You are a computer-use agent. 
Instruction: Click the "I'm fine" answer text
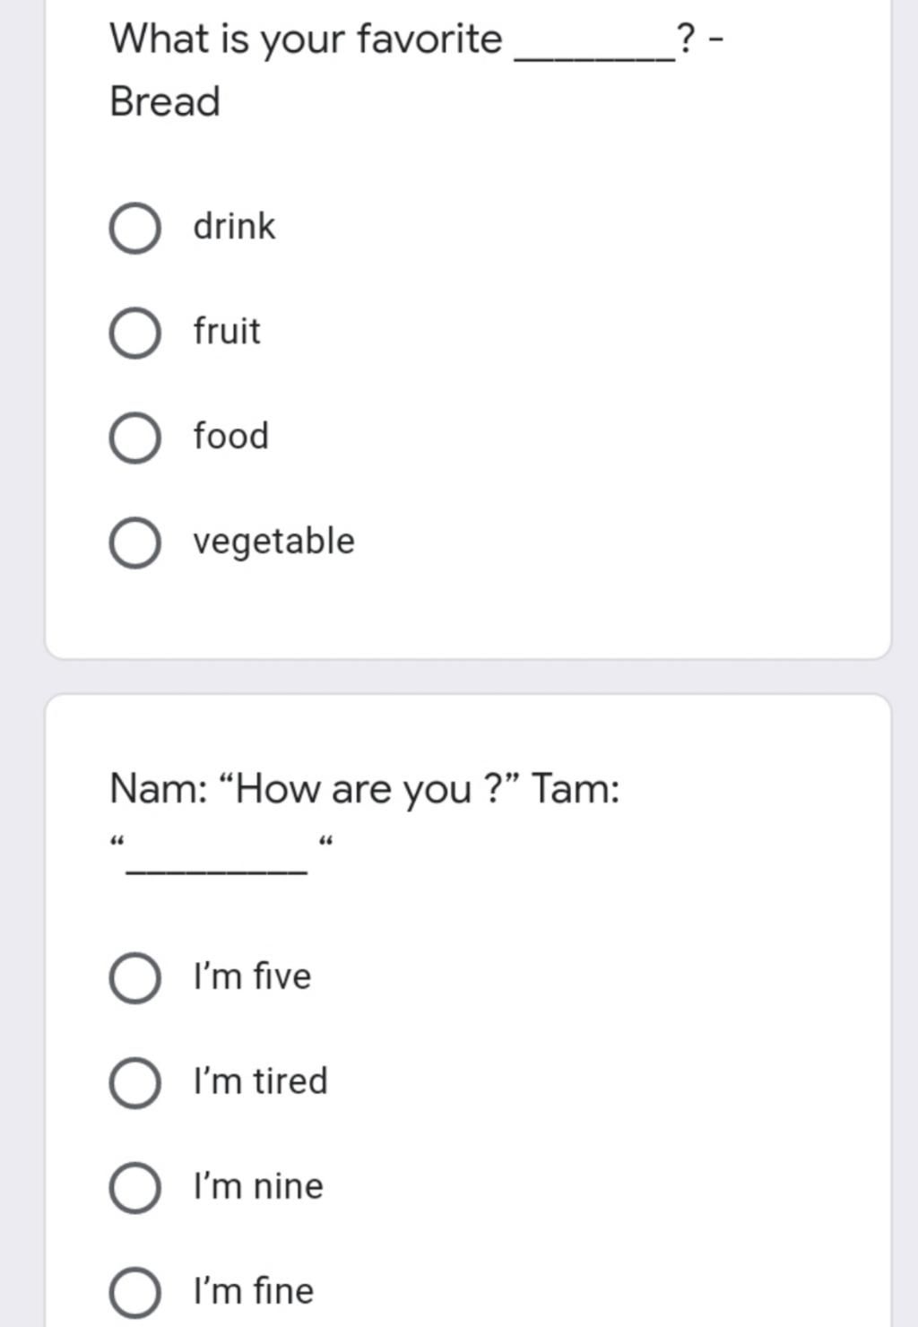(253, 1290)
